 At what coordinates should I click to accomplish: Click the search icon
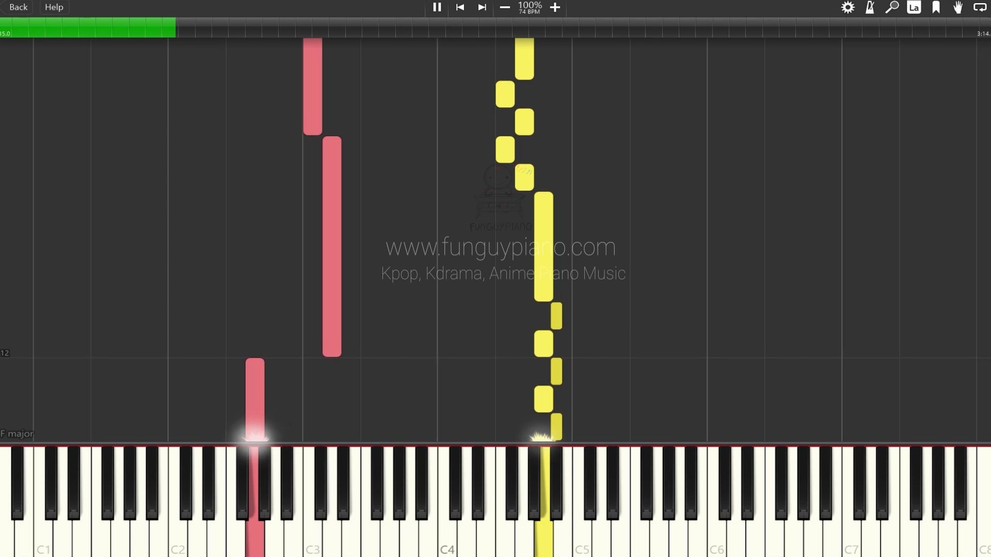[891, 8]
